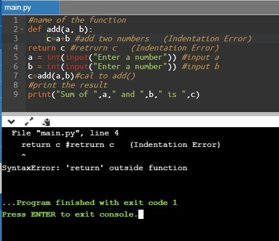Select line number 4 in the gutter
Viewport: 279px width, 241px height.
(x=16, y=48)
